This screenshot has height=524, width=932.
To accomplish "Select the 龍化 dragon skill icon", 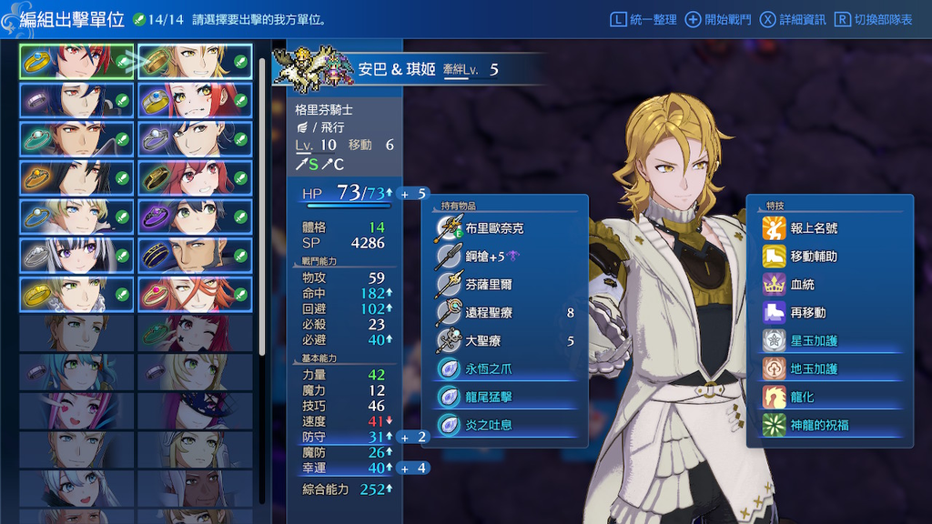I will tap(774, 397).
